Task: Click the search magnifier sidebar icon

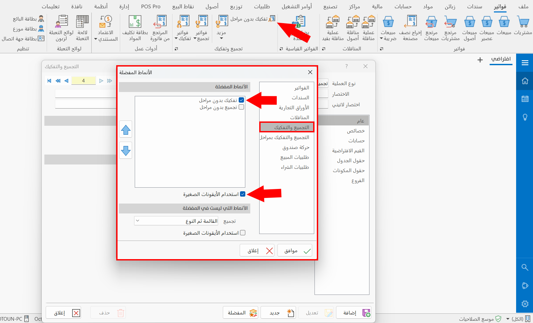Action: pyautogui.click(x=525, y=267)
